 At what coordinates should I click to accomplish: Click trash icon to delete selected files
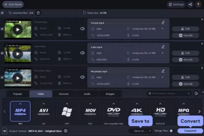[38, 13]
